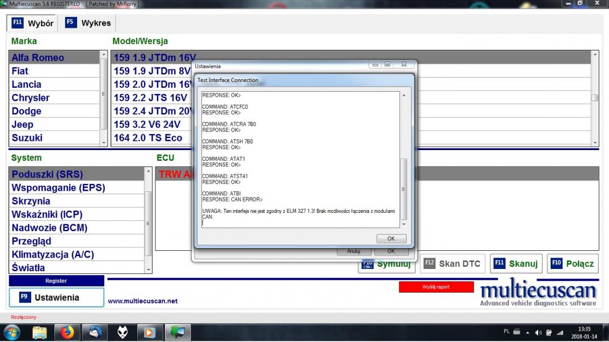Screen dimensions: 609x342
Task: Click inside the test log text area
Action: point(300,159)
